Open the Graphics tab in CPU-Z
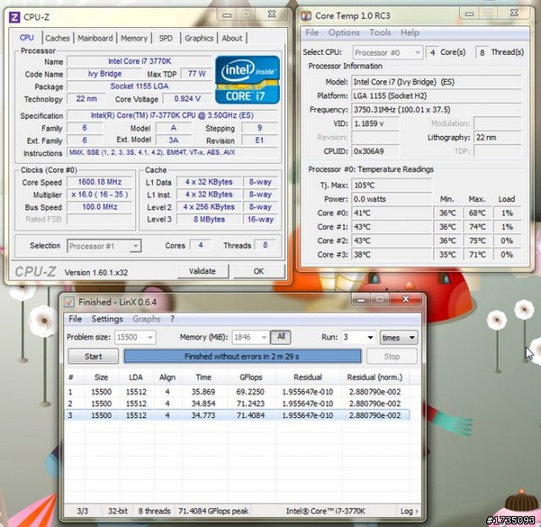This screenshot has width=541, height=527. coord(199,38)
